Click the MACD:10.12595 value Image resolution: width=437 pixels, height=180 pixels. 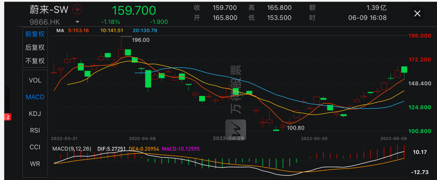(x=181, y=149)
